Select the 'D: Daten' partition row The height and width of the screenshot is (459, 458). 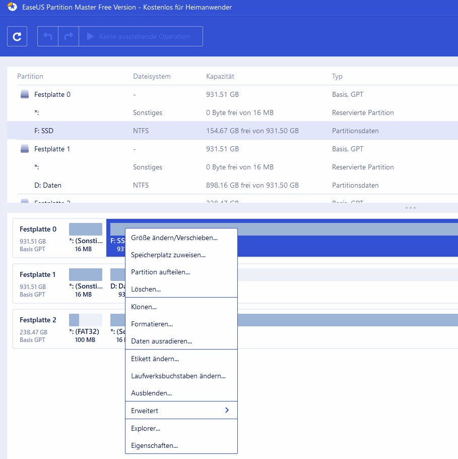point(48,185)
